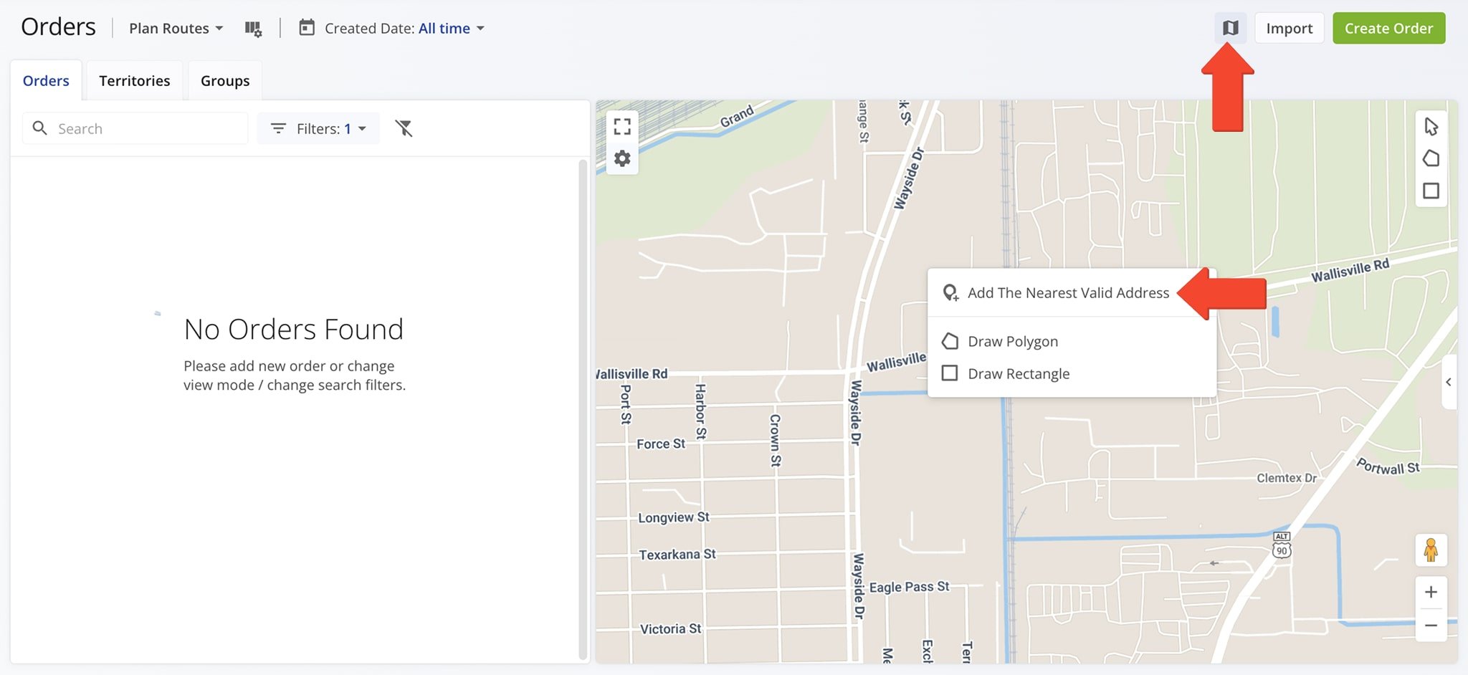Viewport: 1468px width, 675px height.
Task: Click the No Orders Found heading
Action: (x=294, y=330)
